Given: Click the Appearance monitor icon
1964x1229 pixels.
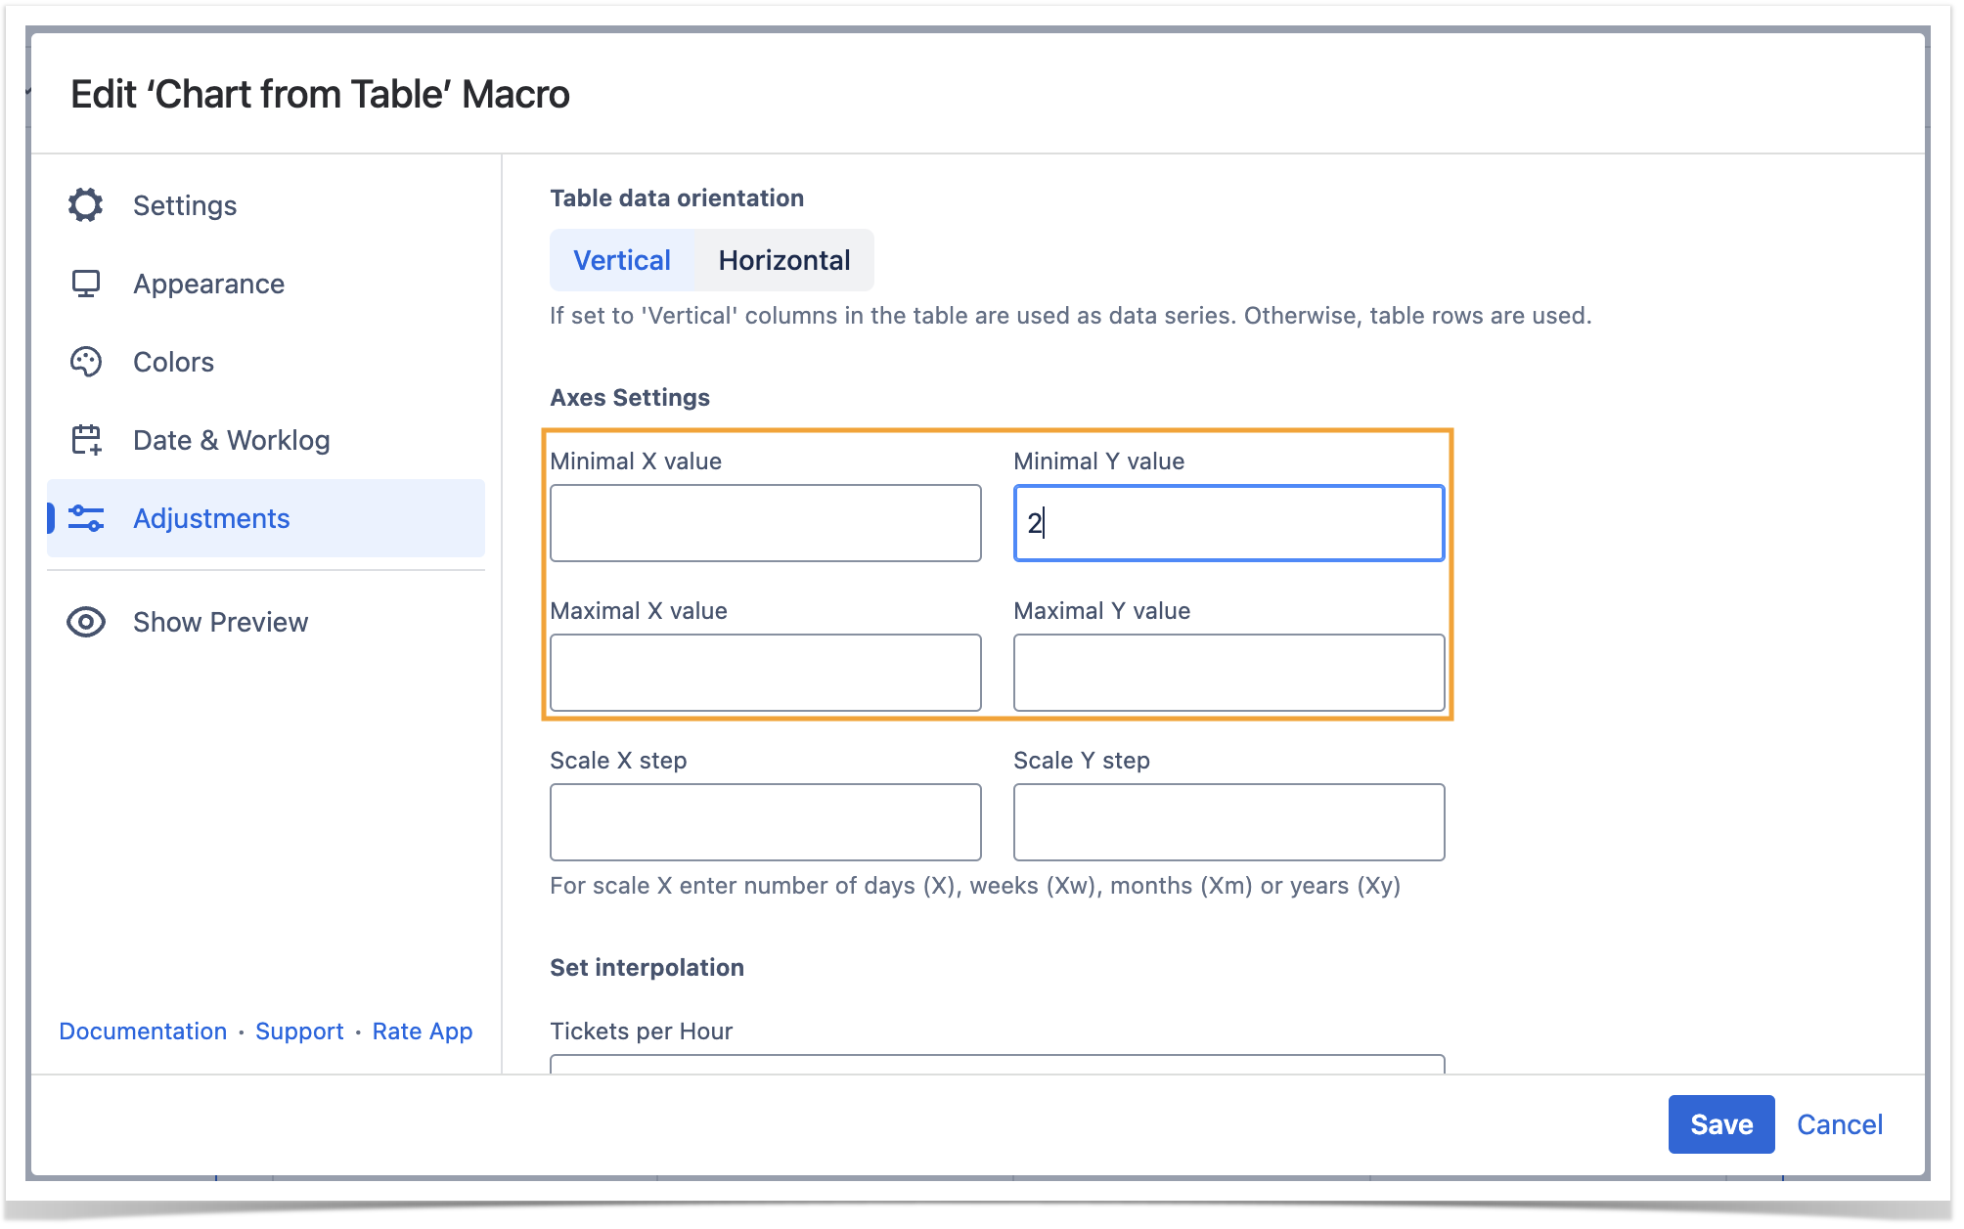Looking at the screenshot, I should (x=86, y=284).
